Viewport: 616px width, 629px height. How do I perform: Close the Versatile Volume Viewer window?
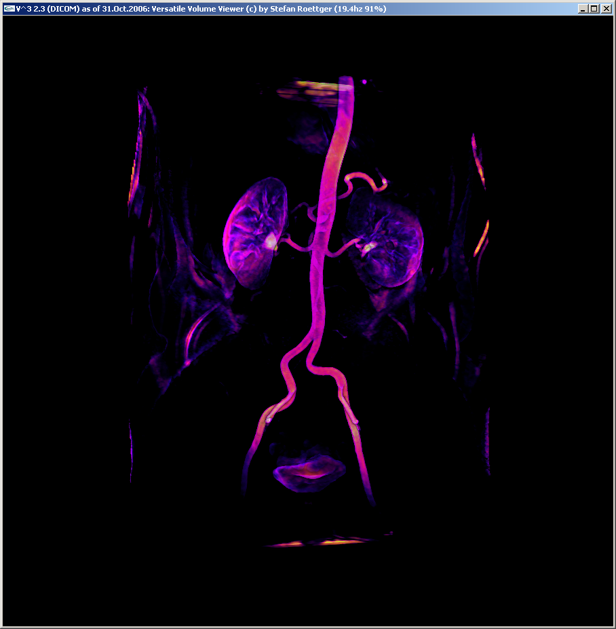[607, 8]
